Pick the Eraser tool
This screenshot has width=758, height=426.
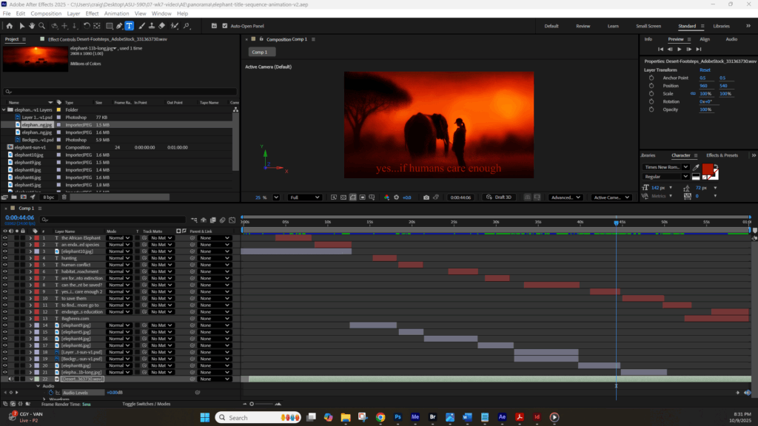pyautogui.click(x=161, y=26)
